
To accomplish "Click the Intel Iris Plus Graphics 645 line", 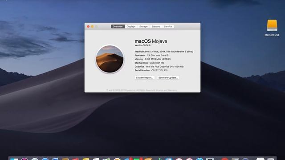I will 159,67.
